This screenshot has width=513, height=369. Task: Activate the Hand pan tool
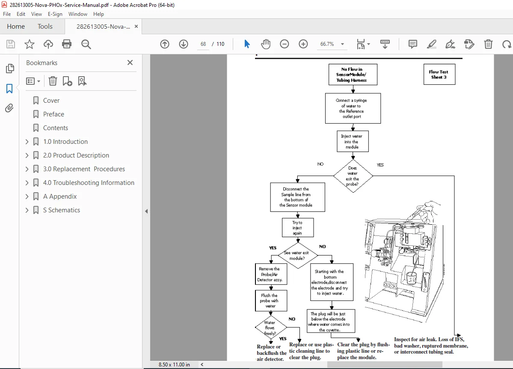click(x=266, y=44)
